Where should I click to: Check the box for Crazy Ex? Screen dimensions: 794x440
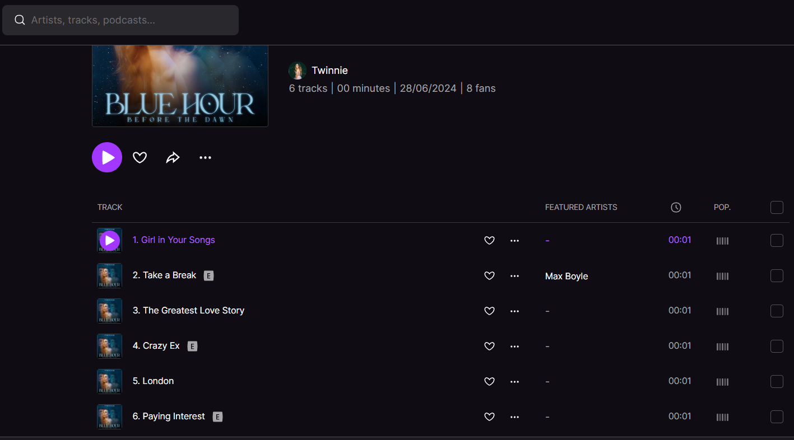click(x=777, y=347)
